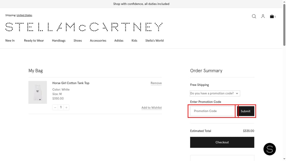Select the quantity value 1
Viewport: 286px width, 161px height.
pyautogui.click(x=61, y=107)
